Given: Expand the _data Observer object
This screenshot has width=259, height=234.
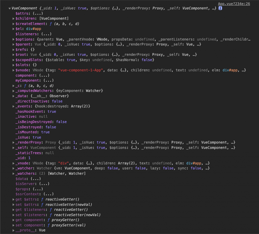Looking at the screenshot, I should (13, 96).
